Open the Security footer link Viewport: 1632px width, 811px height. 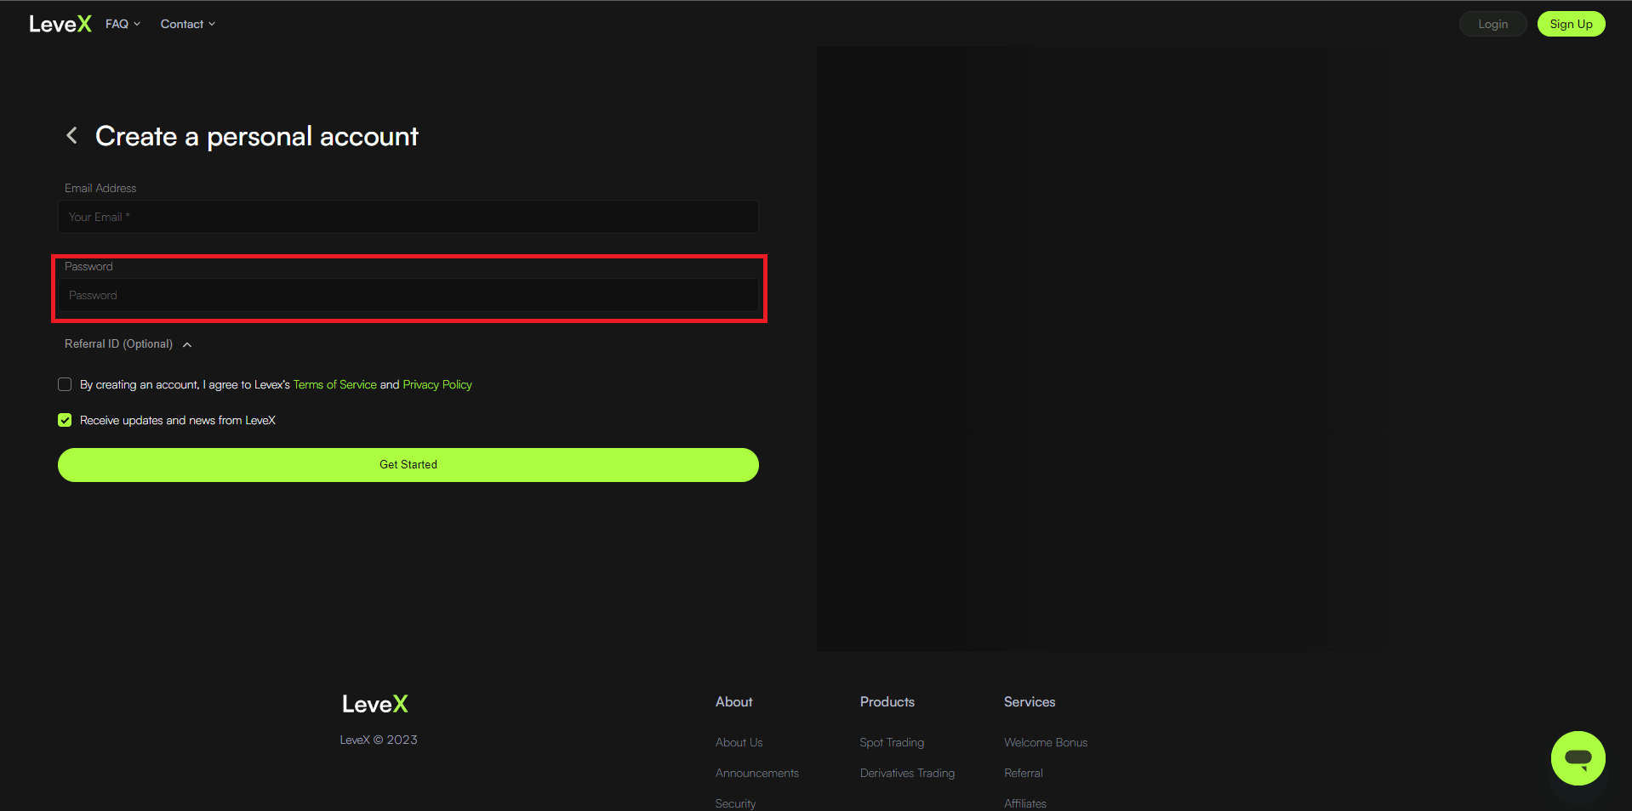[735, 803]
